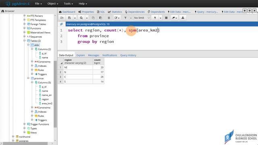Screen dimensions: 258x145
Task: Collapse the Tables (2) node
Action: pyautogui.click(x=24, y=41)
